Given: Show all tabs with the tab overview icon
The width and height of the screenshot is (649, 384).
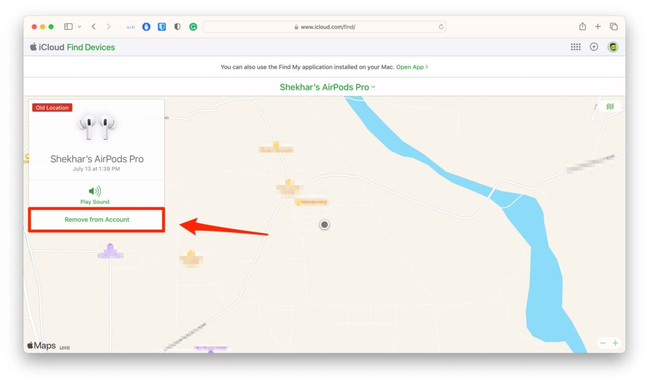Looking at the screenshot, I should [x=614, y=26].
